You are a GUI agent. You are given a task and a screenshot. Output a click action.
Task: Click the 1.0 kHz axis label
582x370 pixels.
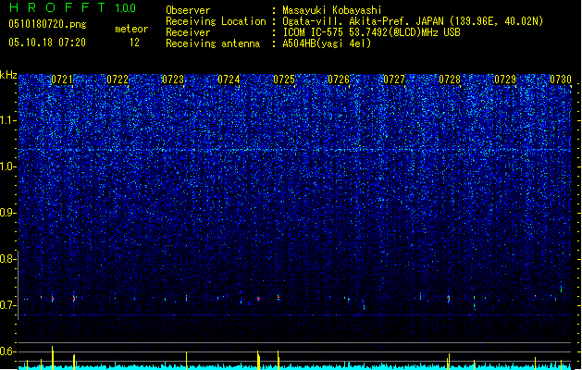click(7, 166)
